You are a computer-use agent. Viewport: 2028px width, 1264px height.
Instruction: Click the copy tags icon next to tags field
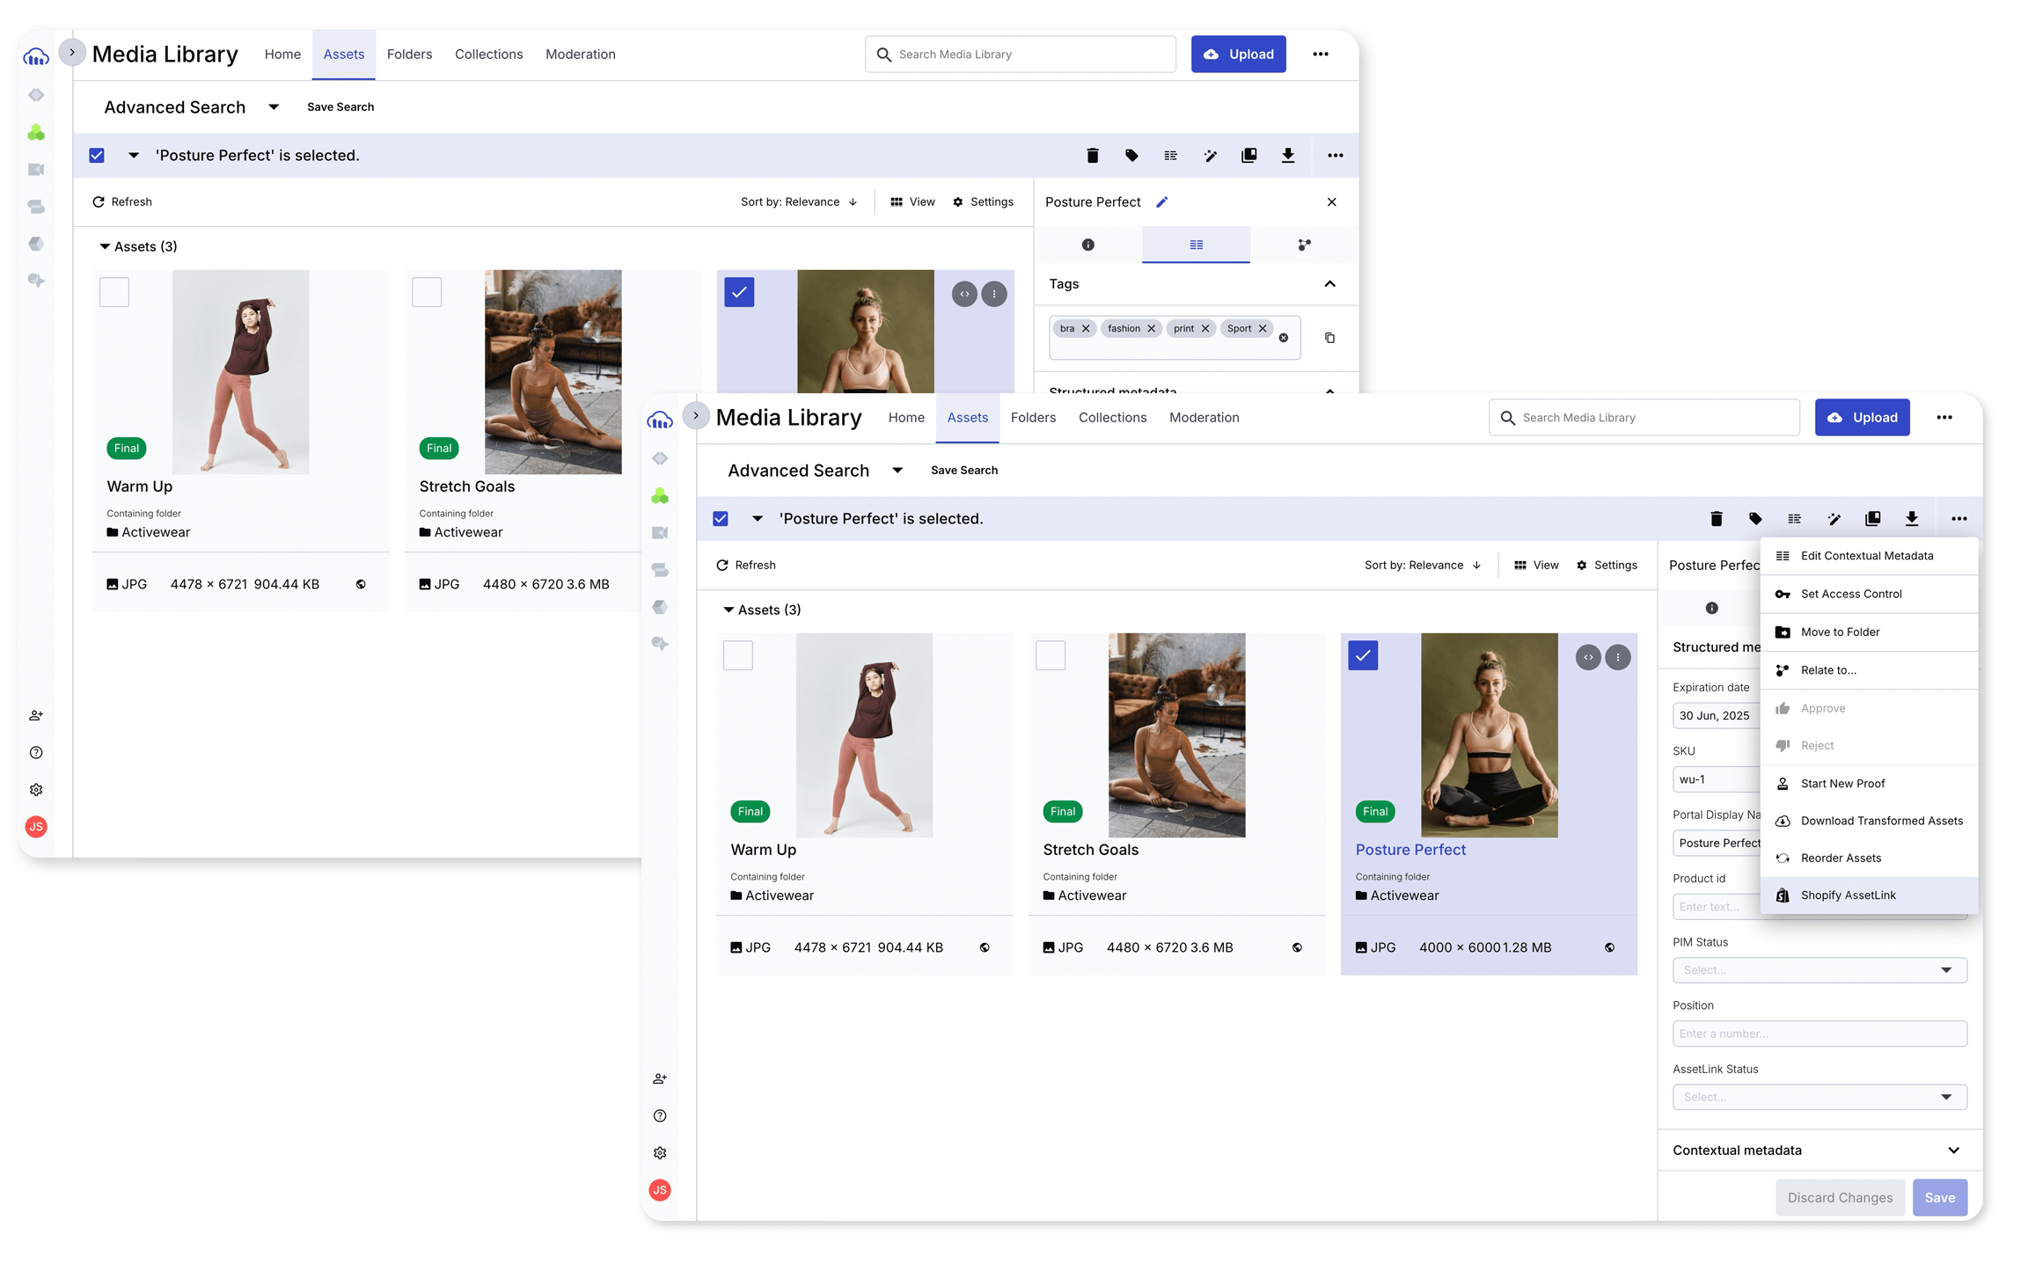coord(1329,338)
